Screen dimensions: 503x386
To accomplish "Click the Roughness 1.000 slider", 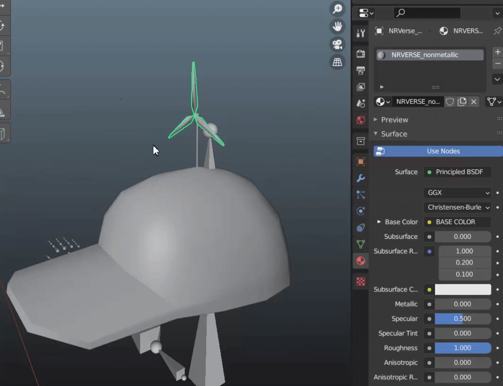I will click(x=463, y=348).
